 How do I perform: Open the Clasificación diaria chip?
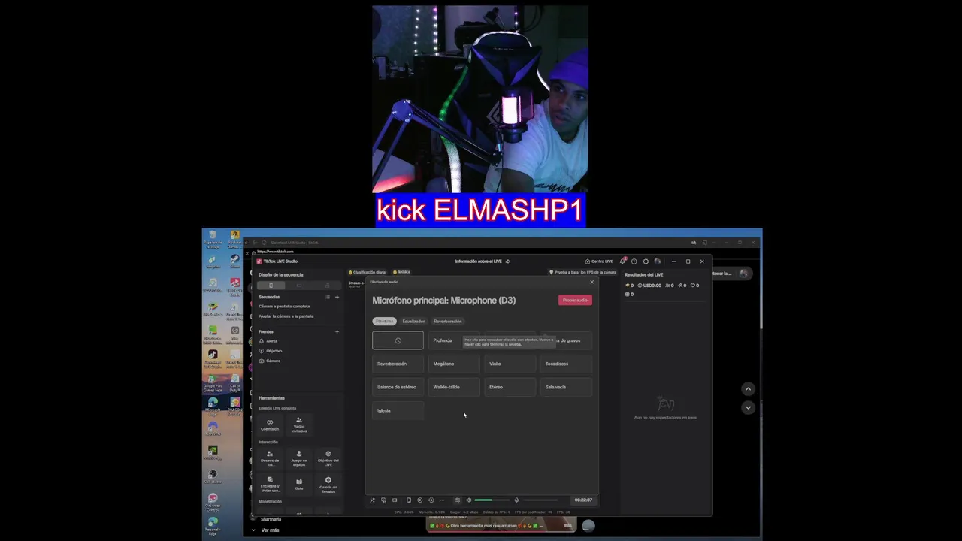click(368, 272)
